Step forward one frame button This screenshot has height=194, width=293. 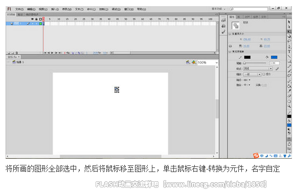tap(56, 53)
